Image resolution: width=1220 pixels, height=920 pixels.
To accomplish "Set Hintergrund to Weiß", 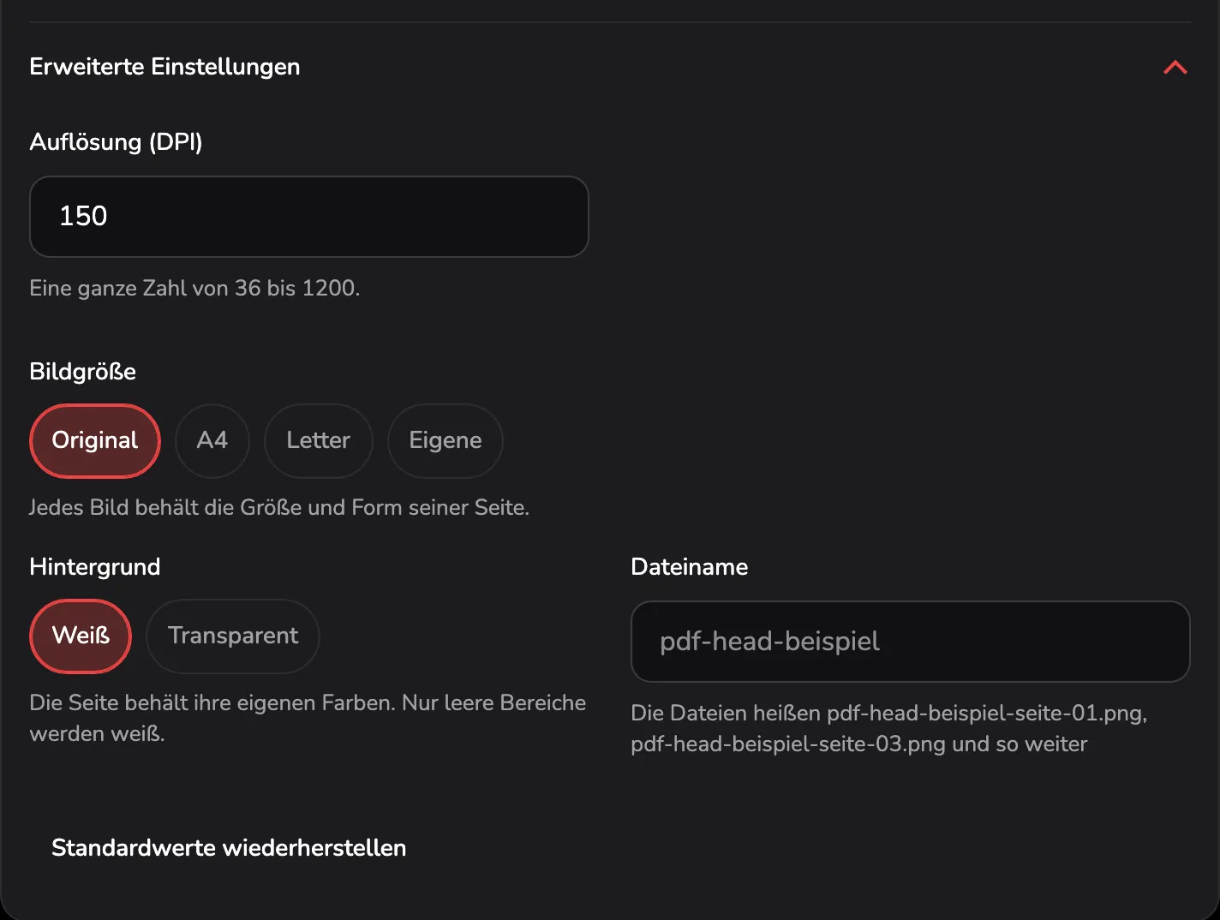I will [81, 636].
